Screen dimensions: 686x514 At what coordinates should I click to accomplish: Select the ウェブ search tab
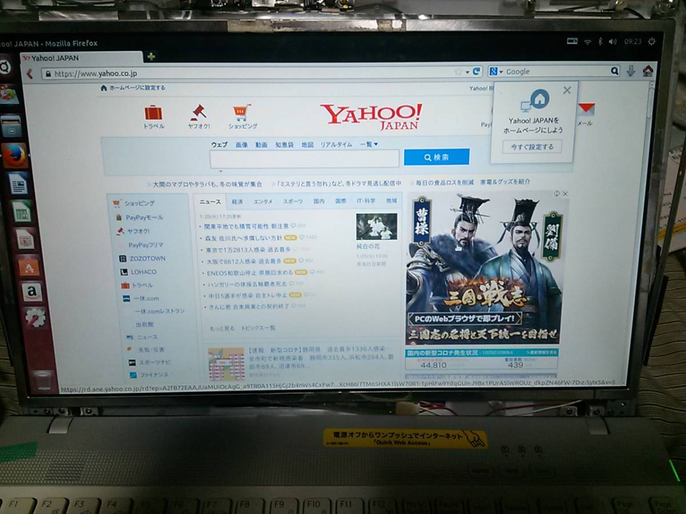point(219,144)
